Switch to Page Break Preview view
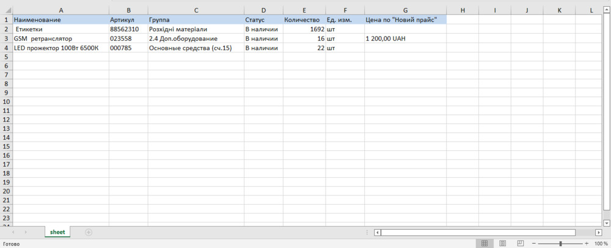 520,243
